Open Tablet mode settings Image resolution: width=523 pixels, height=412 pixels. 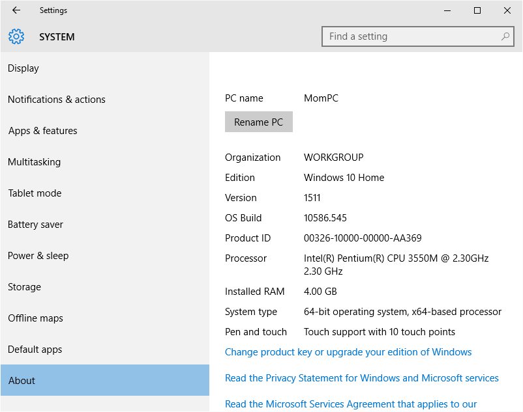[x=35, y=193]
